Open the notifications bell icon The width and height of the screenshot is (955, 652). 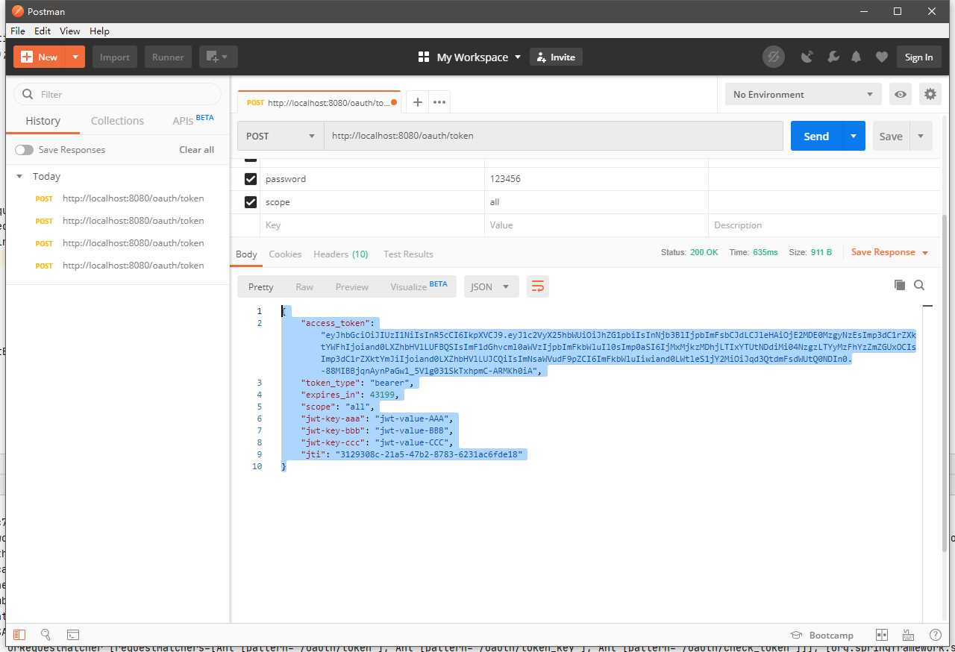[857, 57]
